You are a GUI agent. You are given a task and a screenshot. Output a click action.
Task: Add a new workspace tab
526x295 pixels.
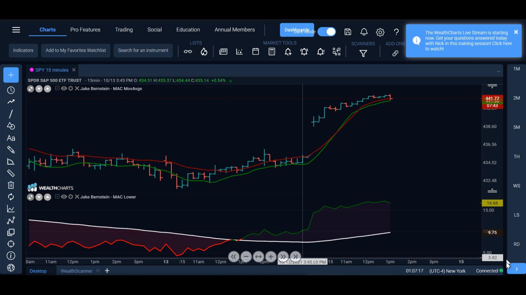pyautogui.click(x=107, y=271)
